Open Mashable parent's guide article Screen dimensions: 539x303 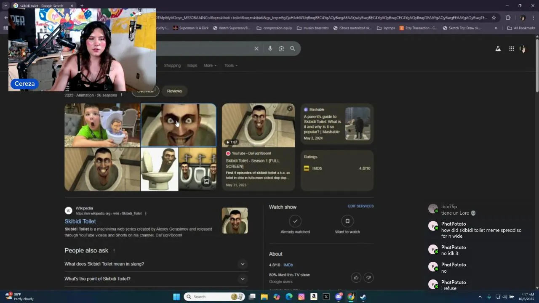337,124
